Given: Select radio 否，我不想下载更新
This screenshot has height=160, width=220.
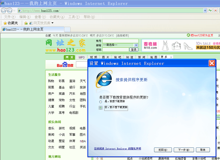Looking at the screenshot, I should tap(101, 108).
